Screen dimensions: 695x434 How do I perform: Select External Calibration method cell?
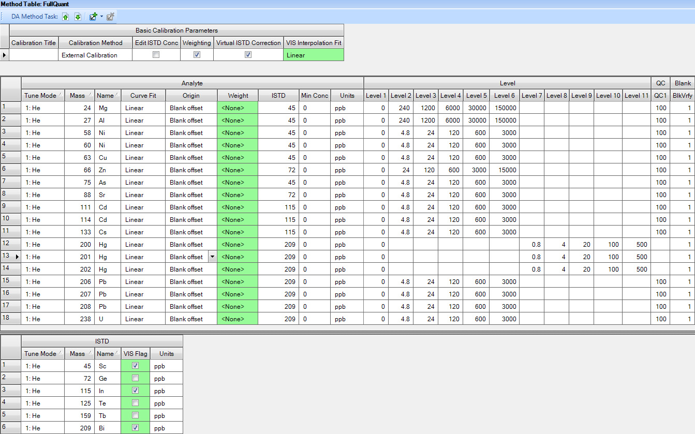(95, 55)
